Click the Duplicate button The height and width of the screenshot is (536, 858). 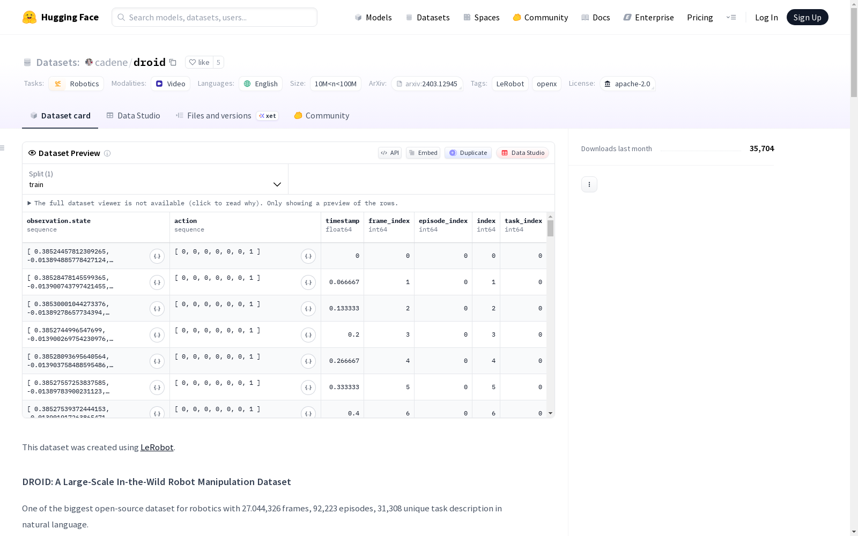coord(468,153)
